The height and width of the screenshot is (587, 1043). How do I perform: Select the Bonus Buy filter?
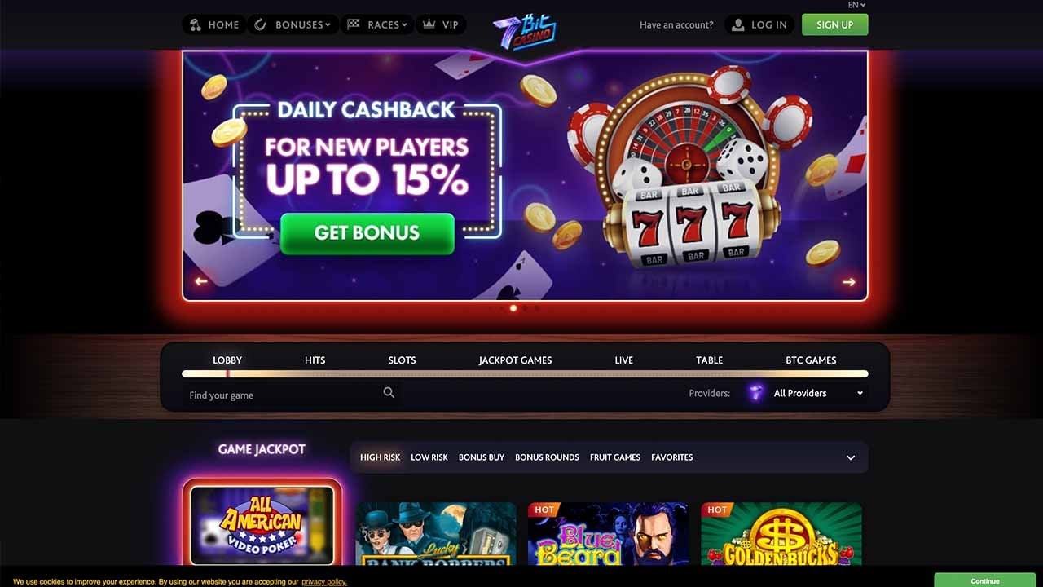click(482, 457)
